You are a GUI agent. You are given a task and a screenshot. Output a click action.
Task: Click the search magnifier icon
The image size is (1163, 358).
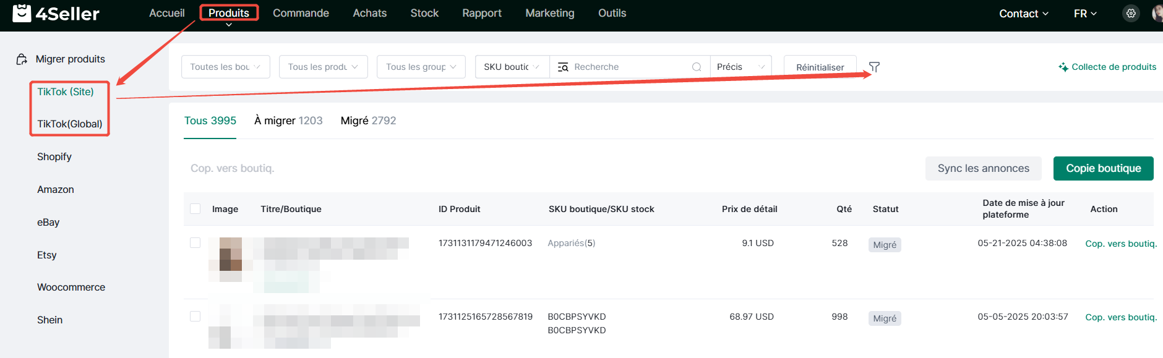(x=697, y=67)
